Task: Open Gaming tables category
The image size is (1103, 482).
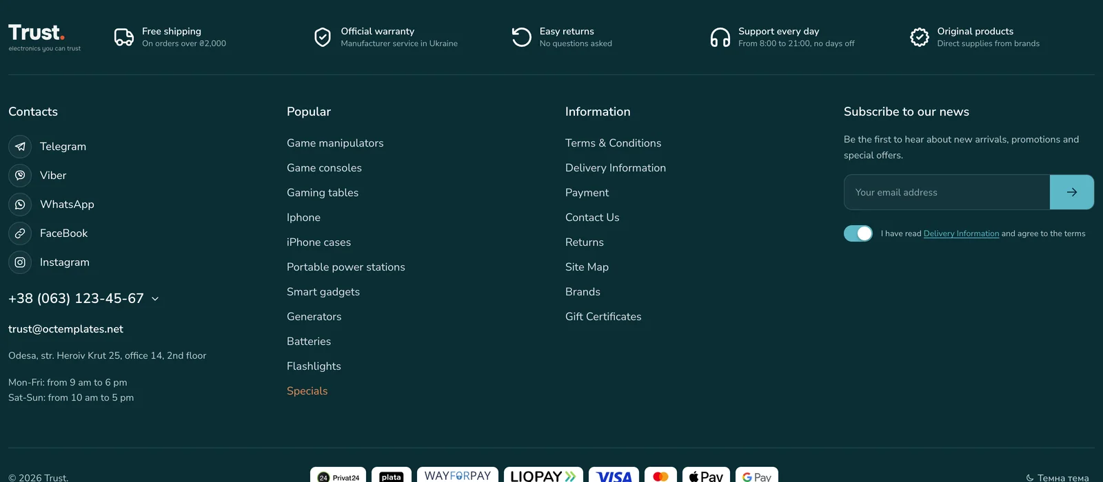Action: tap(323, 193)
